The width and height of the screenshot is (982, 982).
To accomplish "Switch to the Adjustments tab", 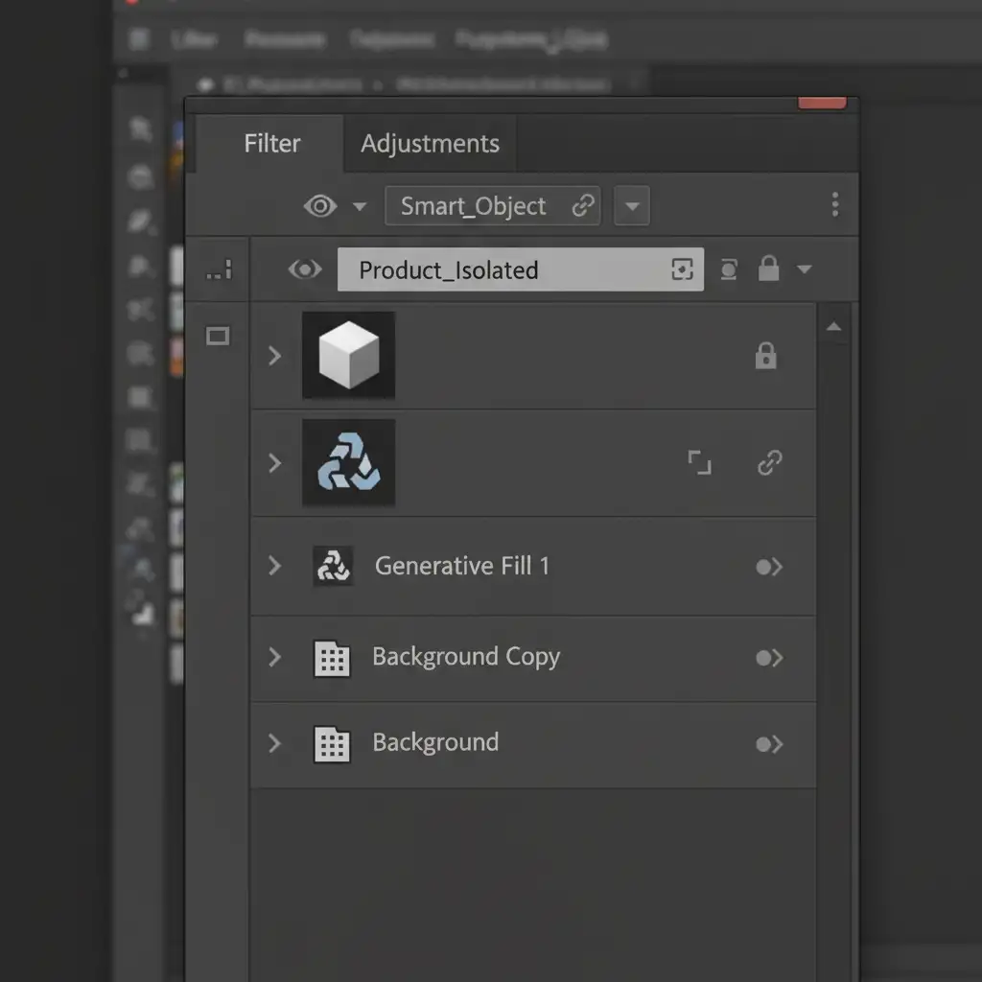I will coord(430,144).
